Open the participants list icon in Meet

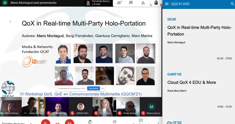[x=120, y=2]
